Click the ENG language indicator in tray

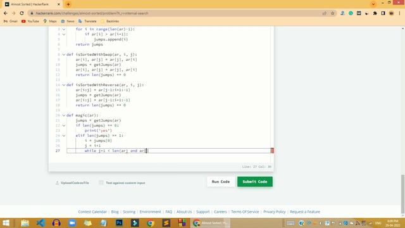point(378,223)
